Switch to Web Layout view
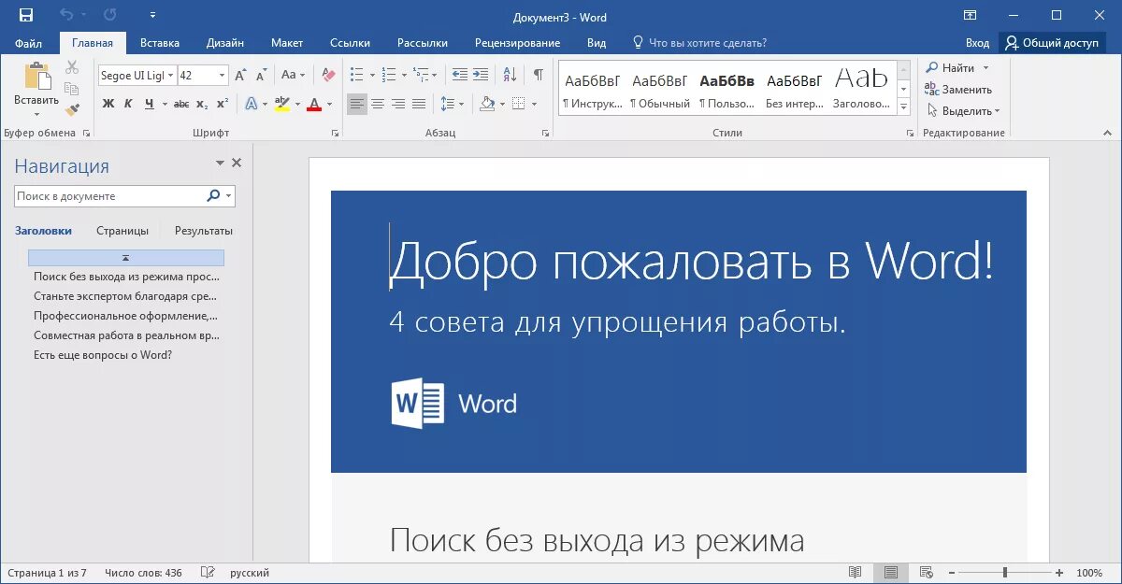This screenshot has height=584, width=1122. coord(926,570)
